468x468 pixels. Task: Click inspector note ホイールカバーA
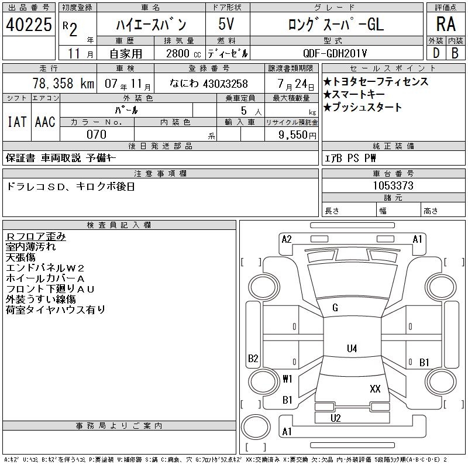click(45, 278)
